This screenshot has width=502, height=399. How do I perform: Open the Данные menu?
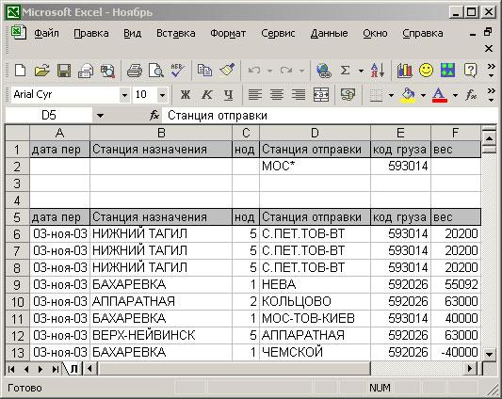pos(329,33)
